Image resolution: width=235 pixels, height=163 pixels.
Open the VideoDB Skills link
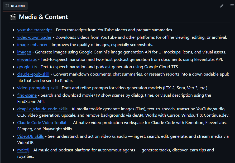coord(30,136)
